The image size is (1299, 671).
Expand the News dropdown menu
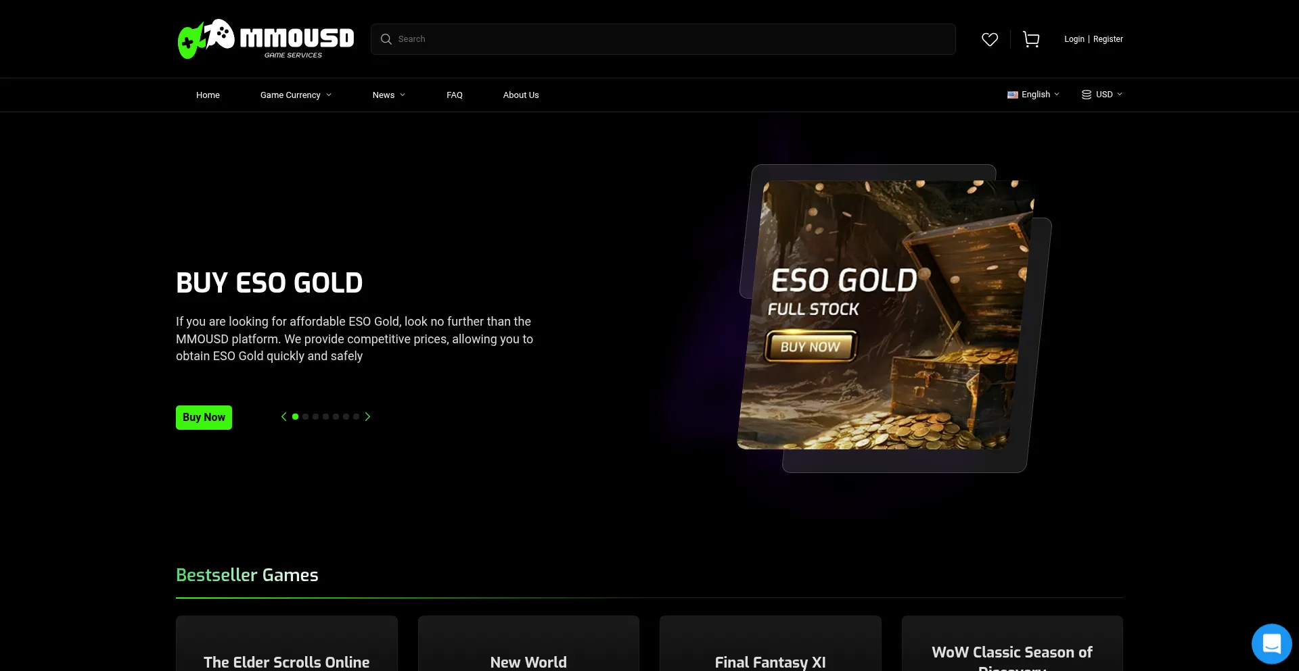click(x=389, y=95)
